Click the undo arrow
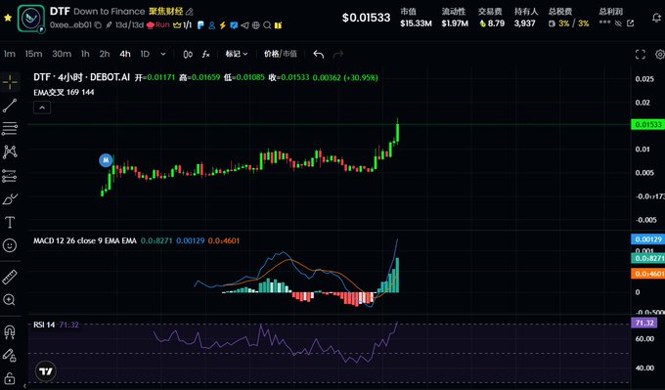The image size is (665, 390). (319, 55)
